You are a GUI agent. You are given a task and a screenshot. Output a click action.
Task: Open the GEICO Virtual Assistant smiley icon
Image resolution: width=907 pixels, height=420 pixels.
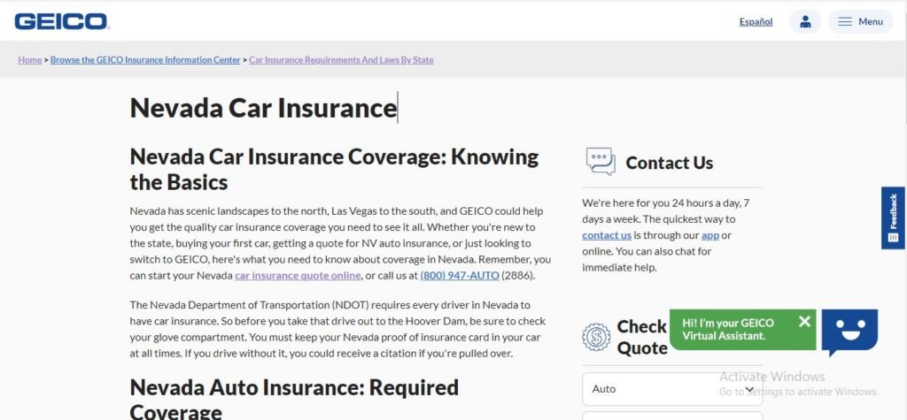pyautogui.click(x=849, y=331)
